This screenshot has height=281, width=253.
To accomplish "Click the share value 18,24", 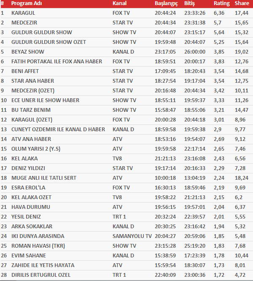I will (x=242, y=178).
